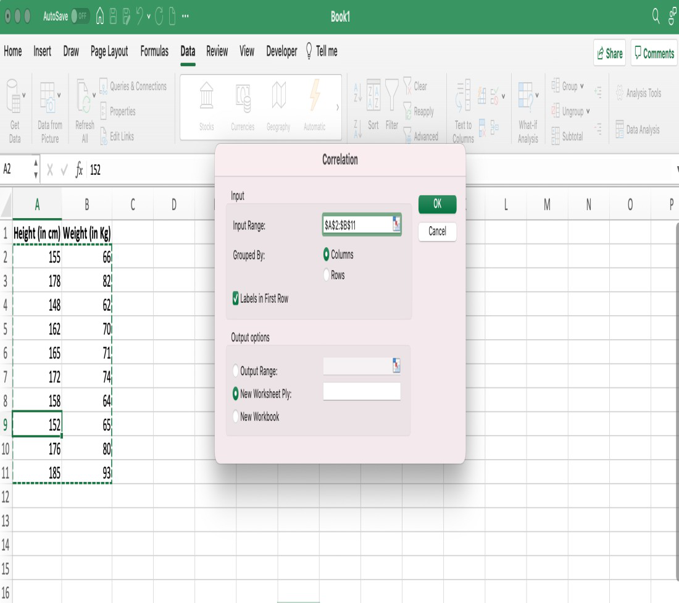Open the What-if Analysis dropdown arrow
Viewport: 679px width, 603px height.
pyautogui.click(x=537, y=95)
